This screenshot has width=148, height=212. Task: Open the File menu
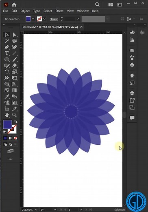tap(5, 11)
